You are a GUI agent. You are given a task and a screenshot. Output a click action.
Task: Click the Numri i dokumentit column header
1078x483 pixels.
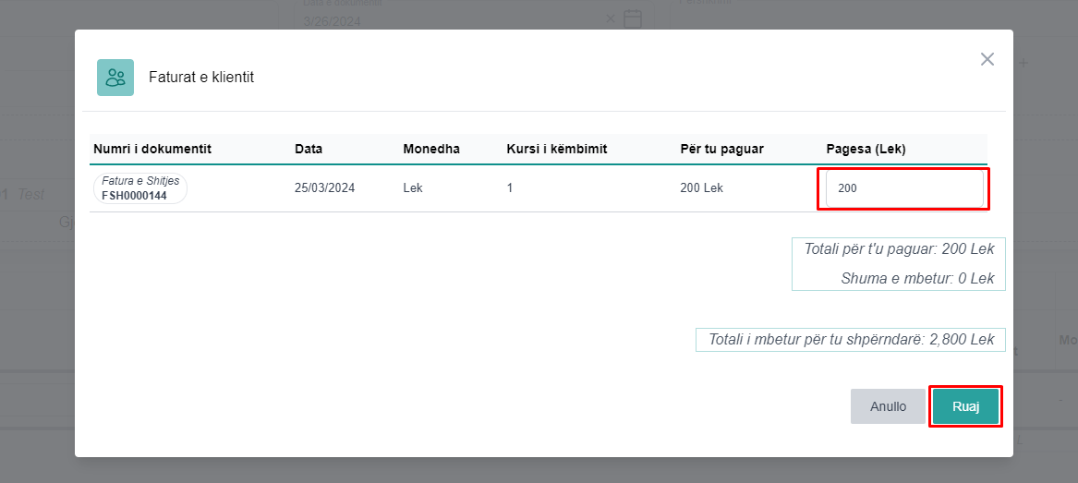pyautogui.click(x=152, y=149)
